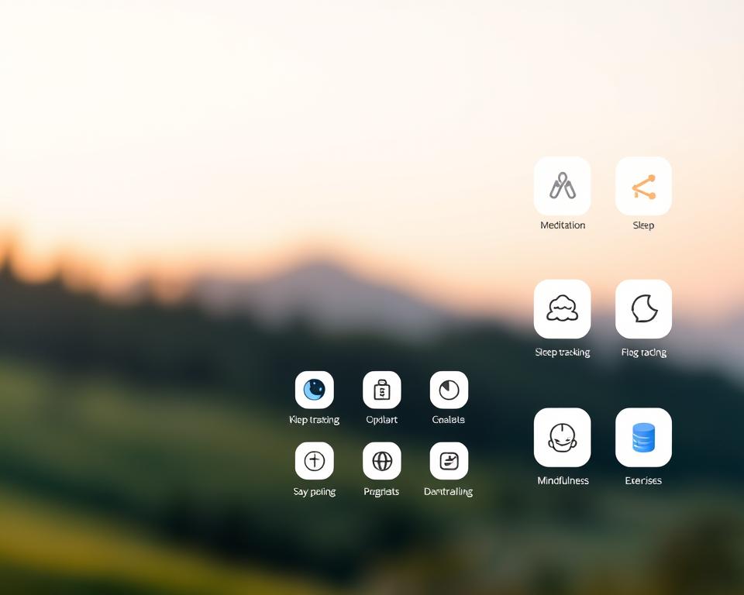Click the Opdart label text

[x=381, y=420]
